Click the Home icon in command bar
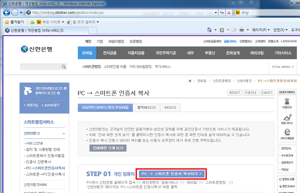The image size is (300, 193). click(x=209, y=30)
